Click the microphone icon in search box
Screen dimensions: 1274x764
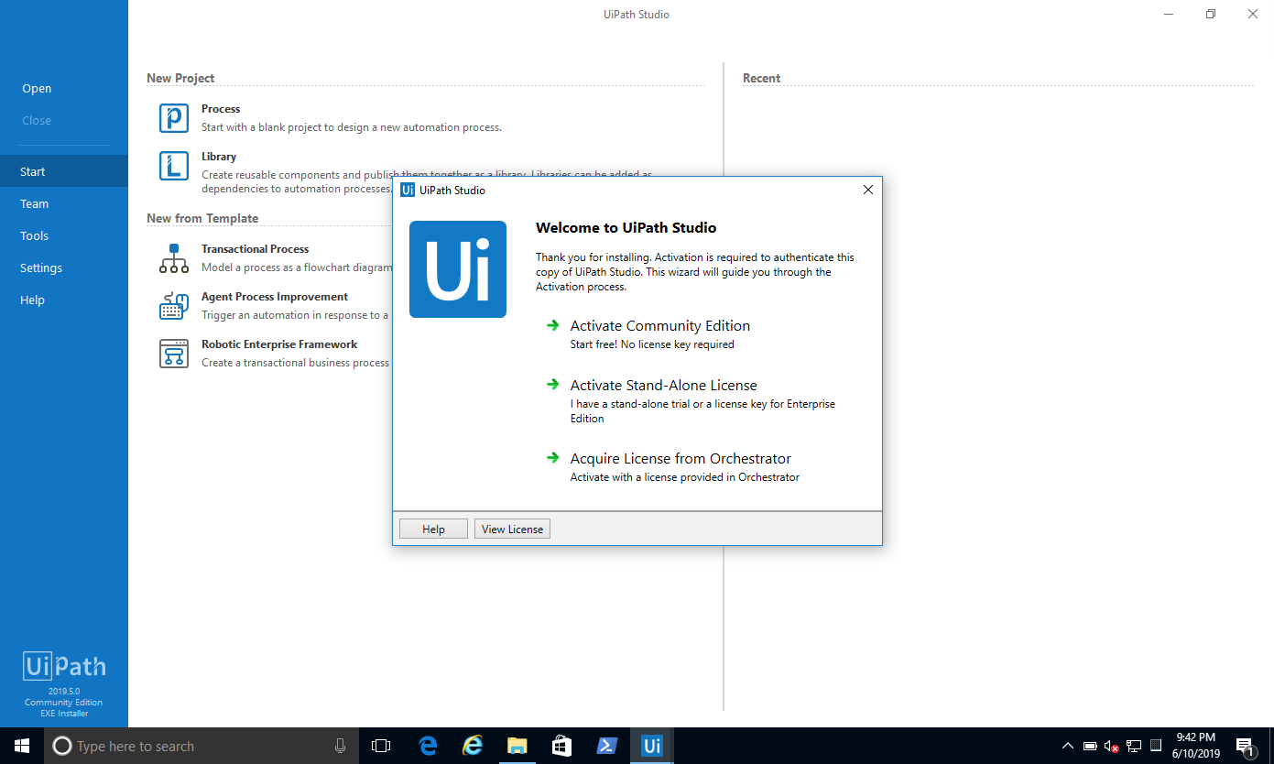[x=341, y=746]
